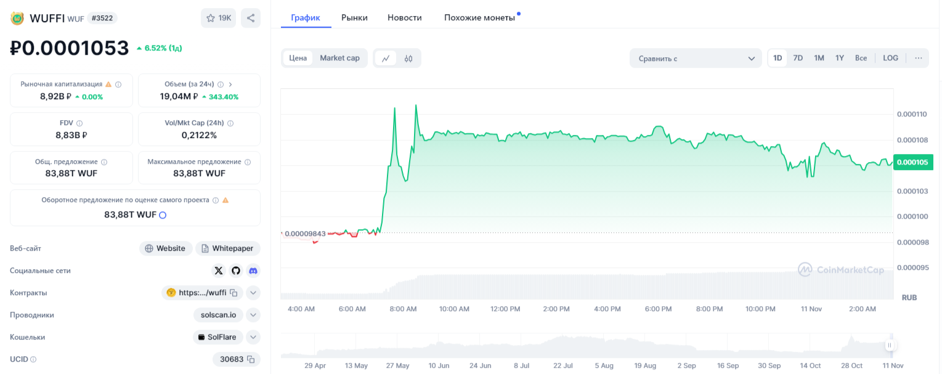Select Market cap chart toggle

(x=339, y=58)
